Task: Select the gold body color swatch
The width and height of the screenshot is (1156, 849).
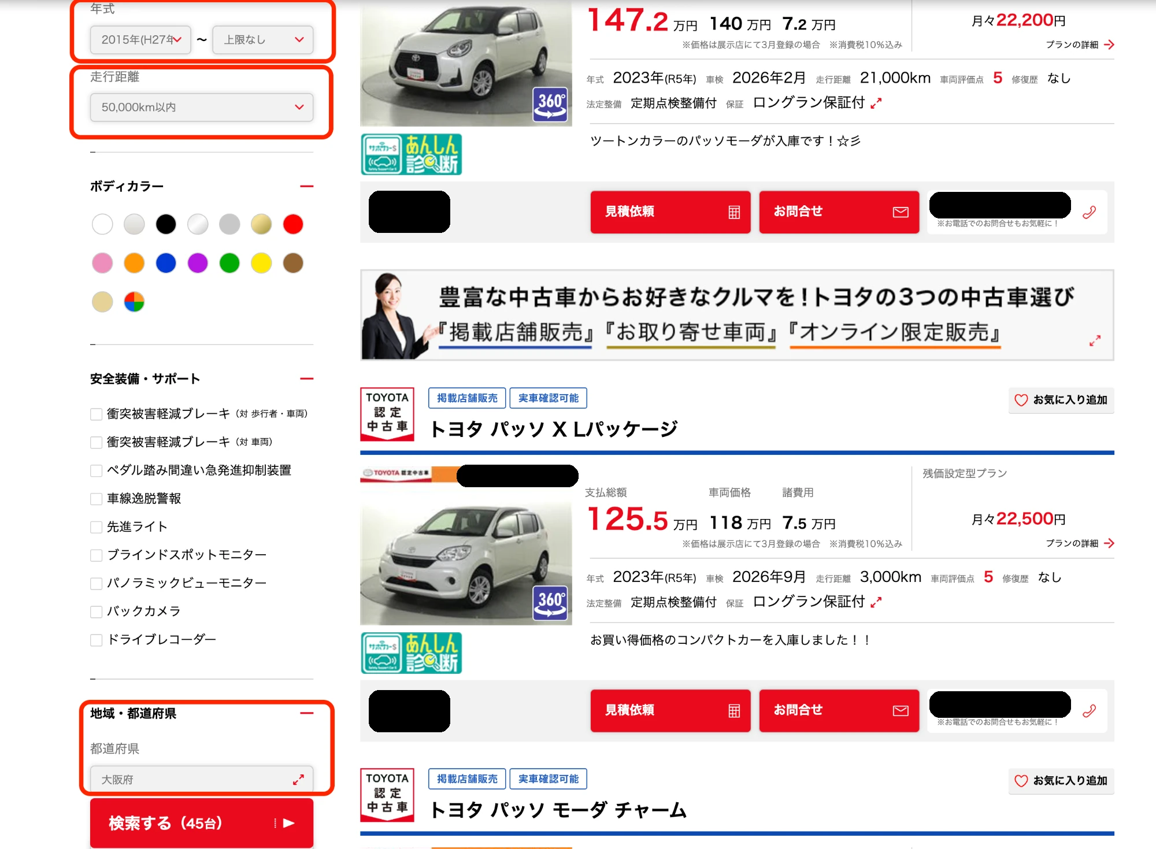Action: pos(261,224)
